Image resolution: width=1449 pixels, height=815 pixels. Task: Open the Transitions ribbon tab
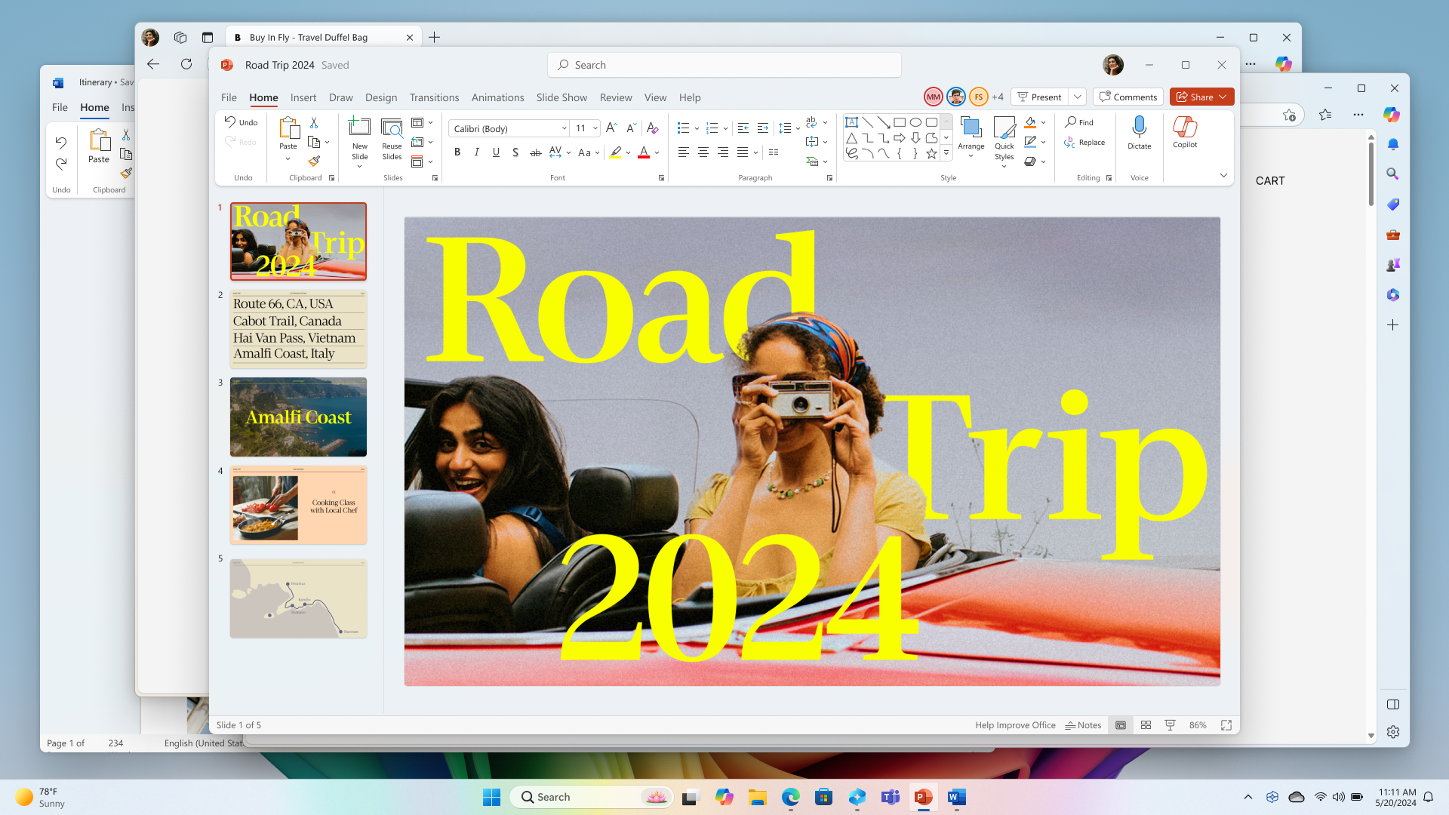434,97
